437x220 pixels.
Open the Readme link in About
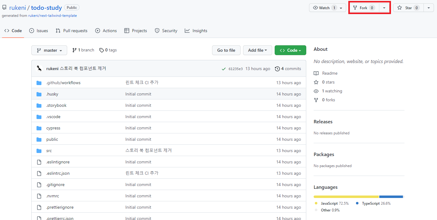(x=326, y=73)
